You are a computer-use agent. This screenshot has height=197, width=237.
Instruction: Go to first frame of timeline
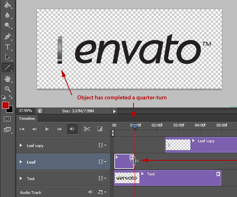click(x=22, y=129)
